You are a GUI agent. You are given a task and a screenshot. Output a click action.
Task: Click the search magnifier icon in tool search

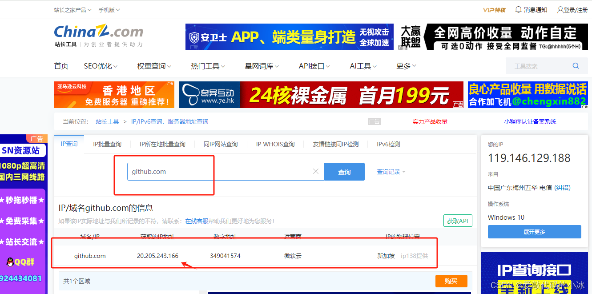tap(576, 66)
